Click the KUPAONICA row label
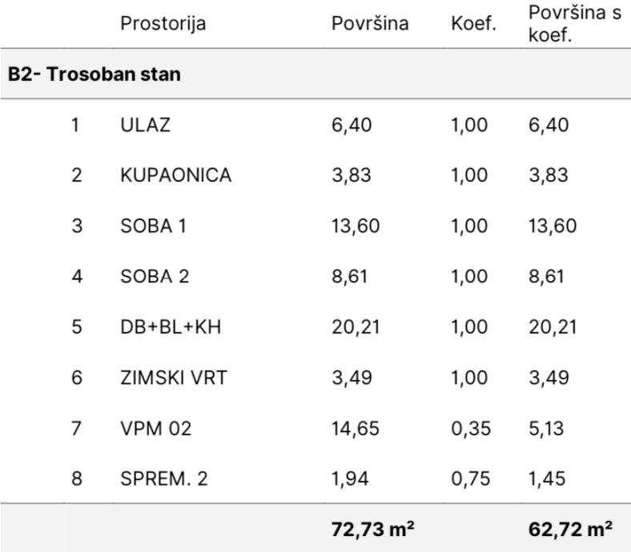631x552 pixels. click(x=175, y=175)
